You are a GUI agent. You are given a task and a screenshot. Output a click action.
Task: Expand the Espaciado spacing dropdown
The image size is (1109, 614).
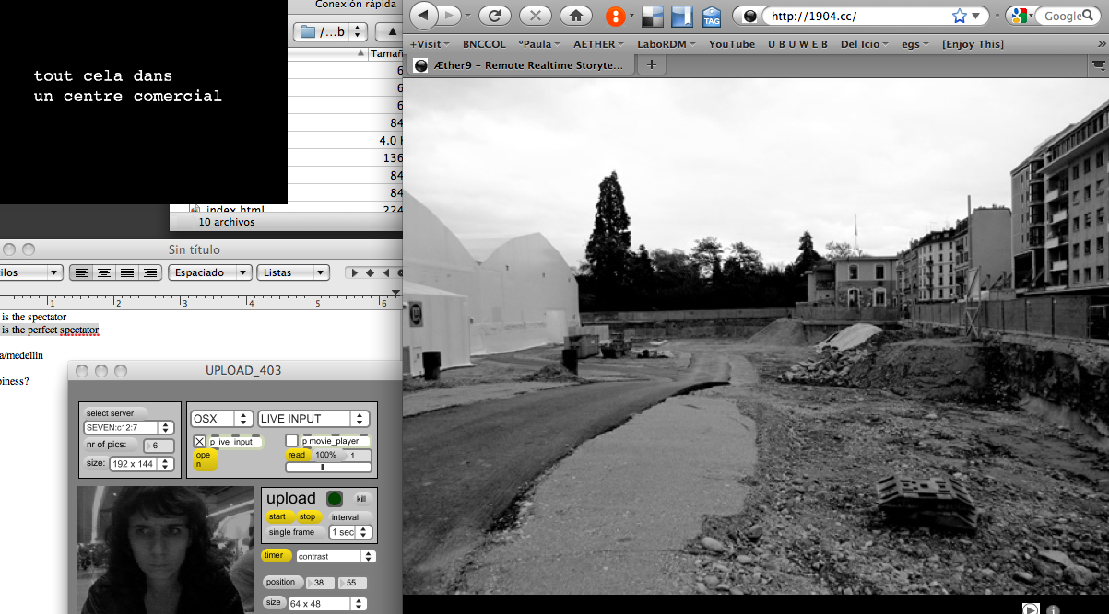(x=211, y=272)
